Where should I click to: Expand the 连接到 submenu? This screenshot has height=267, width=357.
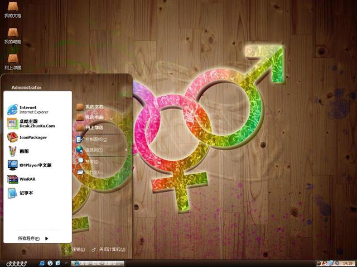102,150
